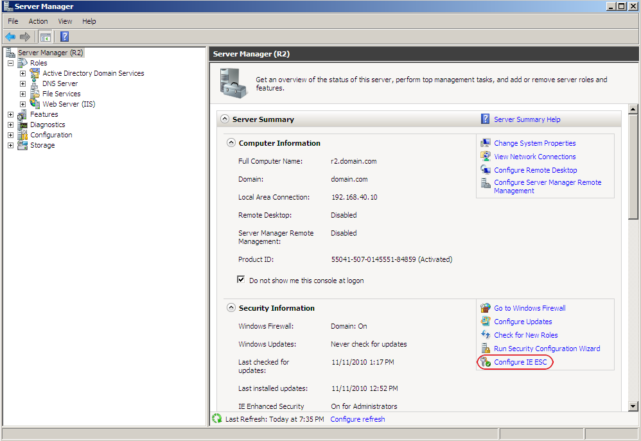Click the Configure IE ESC link
The image size is (641, 441).
click(520, 362)
